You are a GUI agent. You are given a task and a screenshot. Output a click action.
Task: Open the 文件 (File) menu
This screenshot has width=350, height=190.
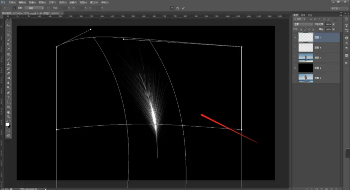[12, 2]
